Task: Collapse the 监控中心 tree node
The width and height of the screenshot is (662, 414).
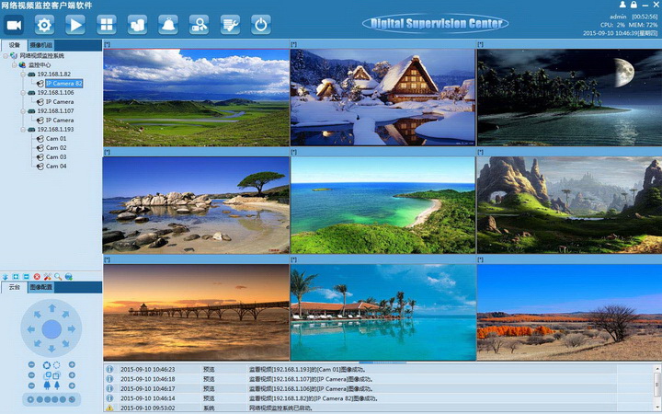Action: 15,65
